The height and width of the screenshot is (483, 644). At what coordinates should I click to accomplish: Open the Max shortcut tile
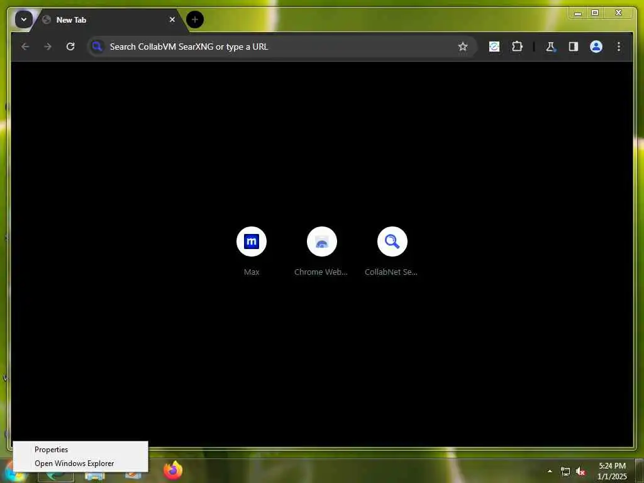pos(252,241)
